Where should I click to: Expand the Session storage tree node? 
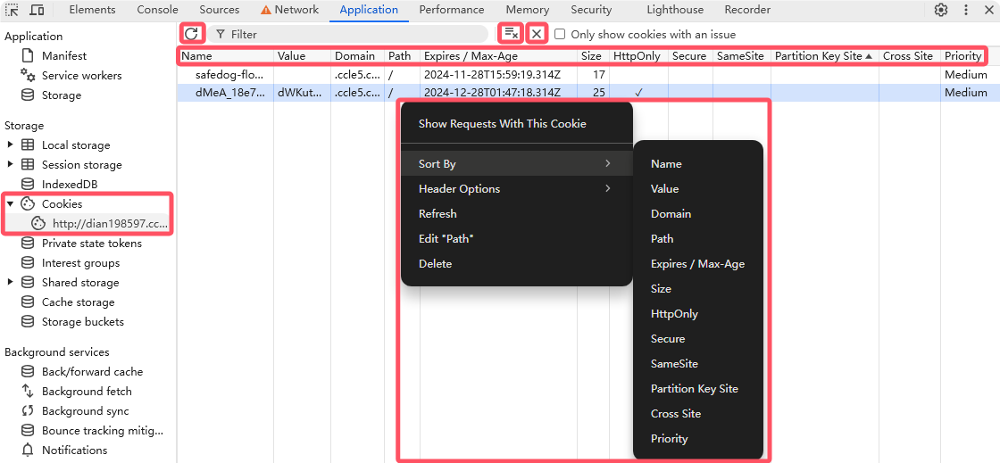10,165
